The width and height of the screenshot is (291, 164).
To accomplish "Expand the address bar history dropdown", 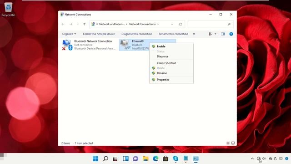I will pyautogui.click(x=172, y=24).
